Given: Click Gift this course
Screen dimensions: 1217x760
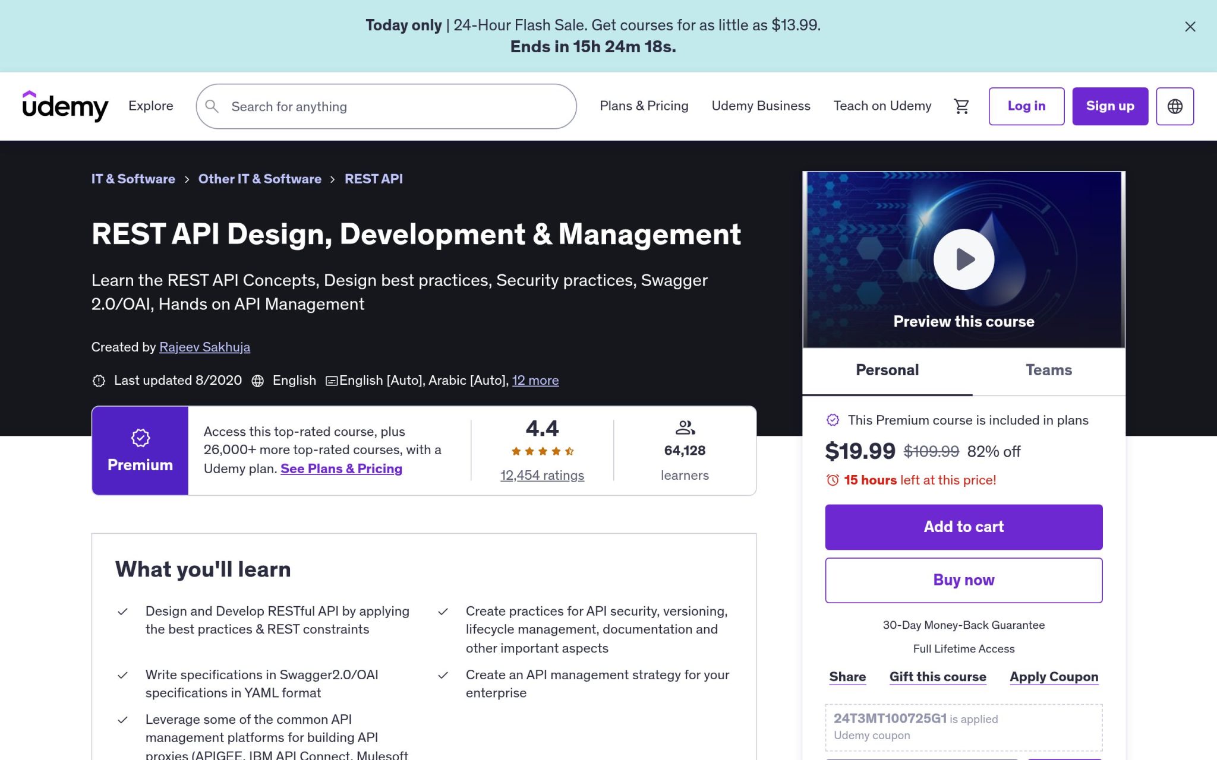Looking at the screenshot, I should pyautogui.click(x=938, y=677).
